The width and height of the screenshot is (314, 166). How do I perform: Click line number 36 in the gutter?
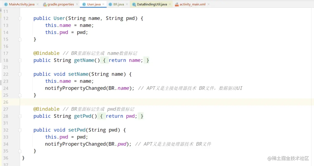pyautogui.click(x=6, y=158)
